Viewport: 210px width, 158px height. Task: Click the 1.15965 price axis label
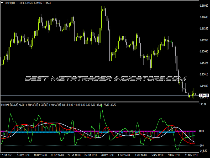point(204,40)
